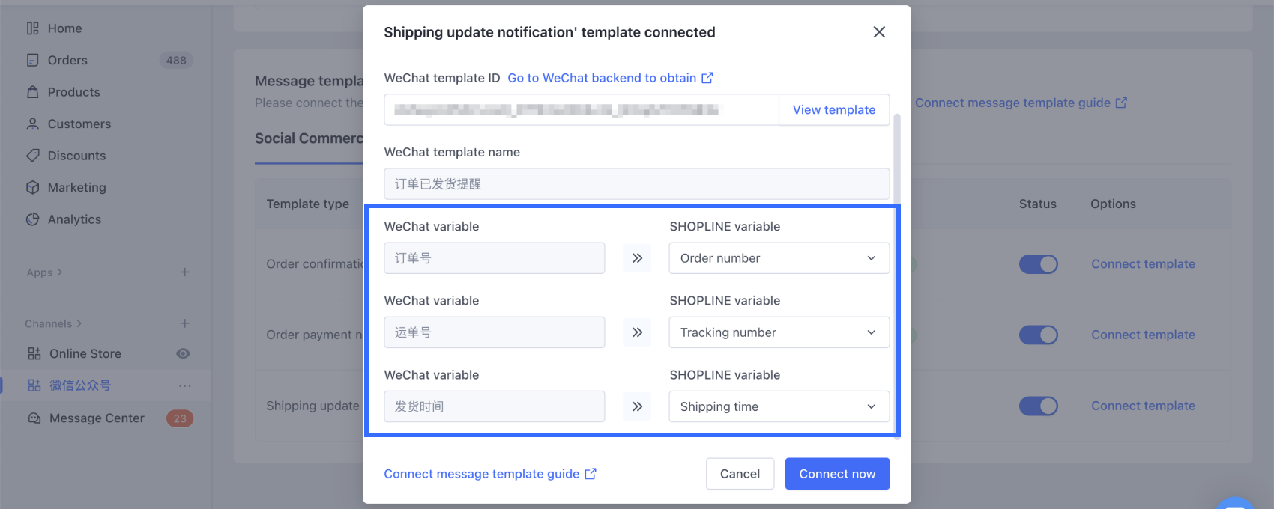Click arrows icon beside Order number mapping
1274x509 pixels.
click(637, 258)
